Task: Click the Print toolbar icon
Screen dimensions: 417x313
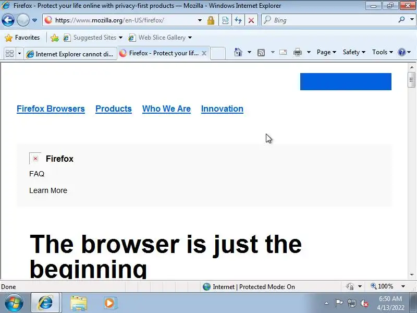Action: (x=298, y=52)
